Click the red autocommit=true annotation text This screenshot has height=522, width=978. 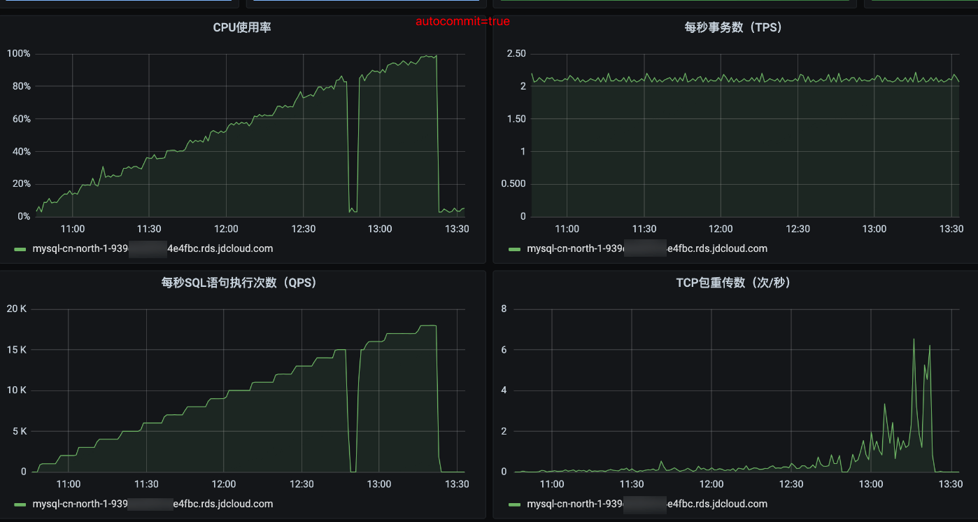462,22
